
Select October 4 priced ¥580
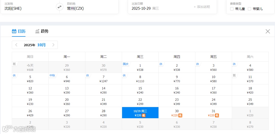pyautogui.click(x=250, y=67)
